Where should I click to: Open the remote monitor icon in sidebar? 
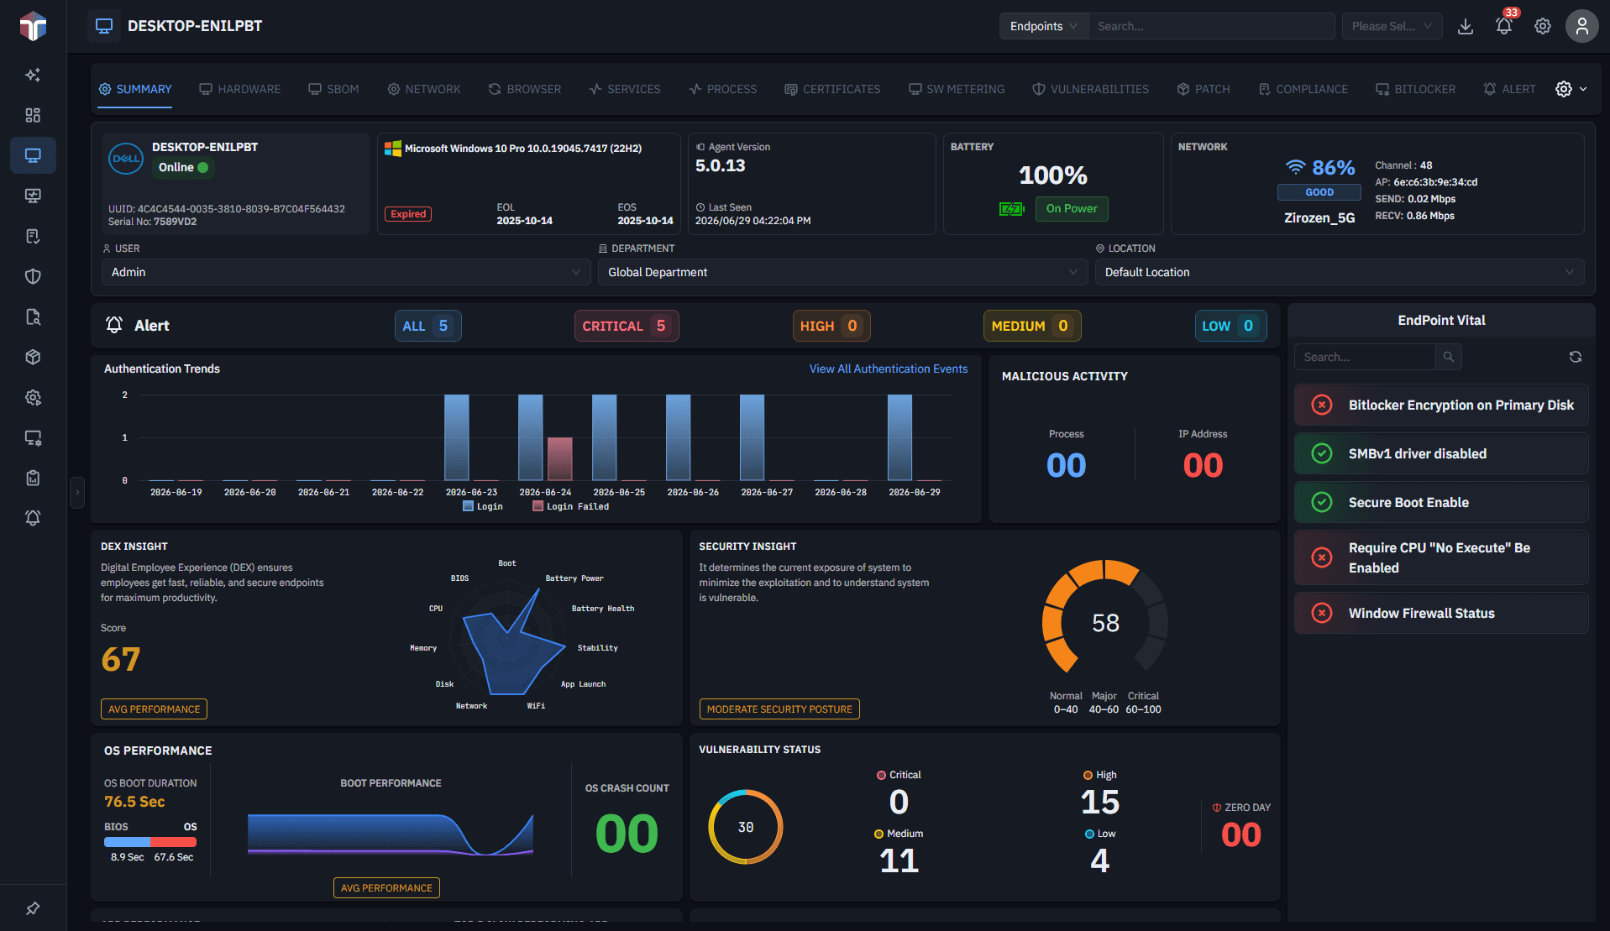coord(33,437)
